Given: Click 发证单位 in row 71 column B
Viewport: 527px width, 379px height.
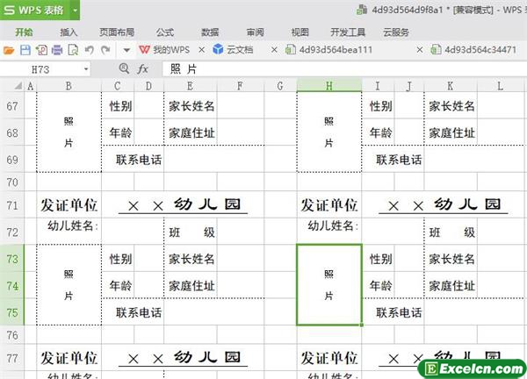Looking at the screenshot, I should [69, 205].
